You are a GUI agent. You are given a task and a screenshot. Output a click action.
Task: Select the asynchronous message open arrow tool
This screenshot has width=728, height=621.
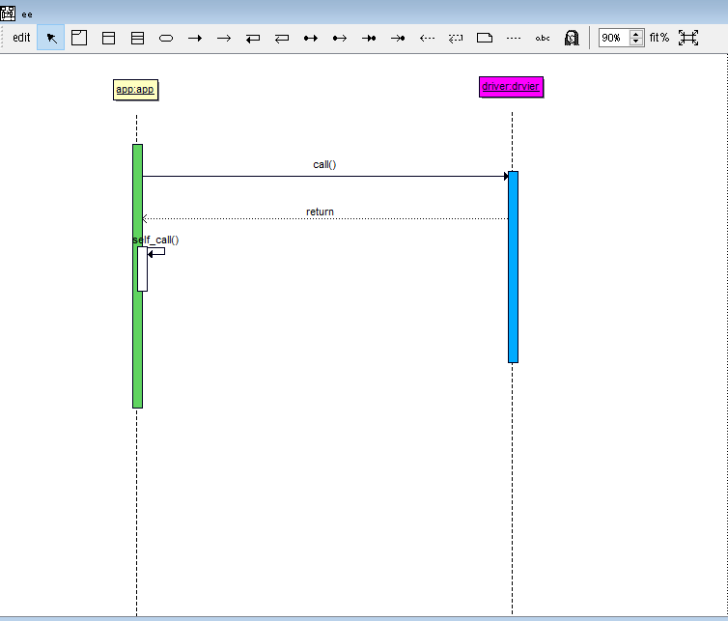coord(224,38)
